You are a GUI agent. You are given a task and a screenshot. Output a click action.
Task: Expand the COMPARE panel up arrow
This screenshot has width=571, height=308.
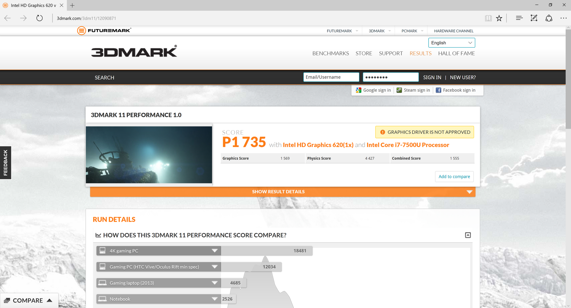point(50,301)
